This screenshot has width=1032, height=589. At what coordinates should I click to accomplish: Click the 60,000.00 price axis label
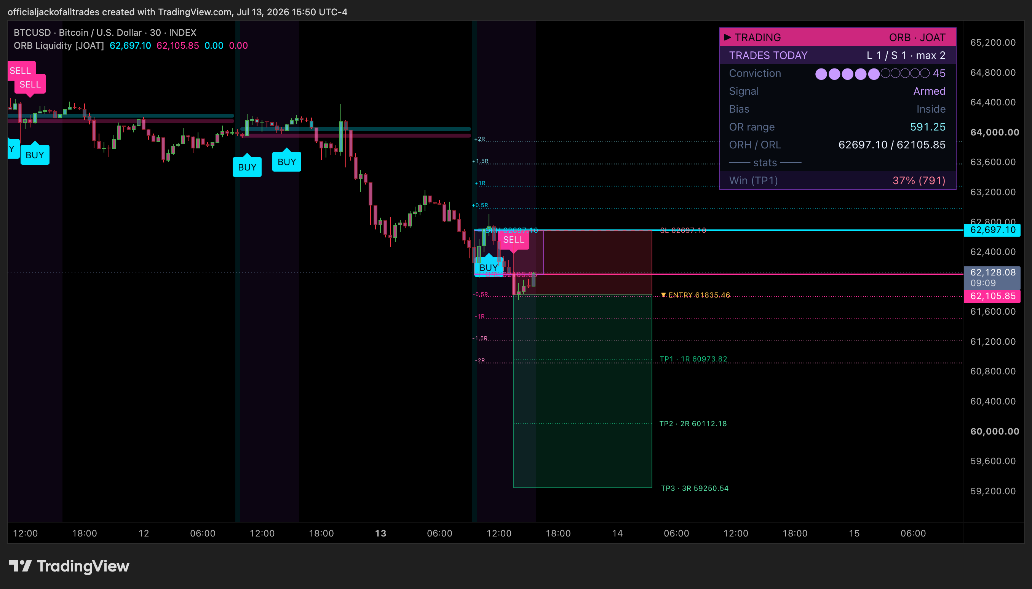click(994, 431)
